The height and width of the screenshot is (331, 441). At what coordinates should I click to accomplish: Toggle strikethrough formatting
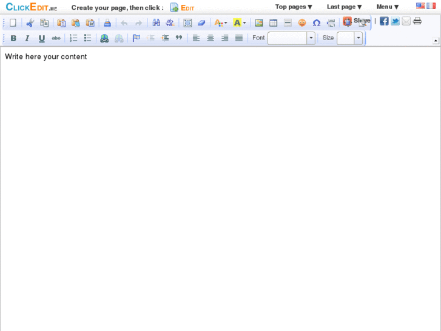coord(56,38)
